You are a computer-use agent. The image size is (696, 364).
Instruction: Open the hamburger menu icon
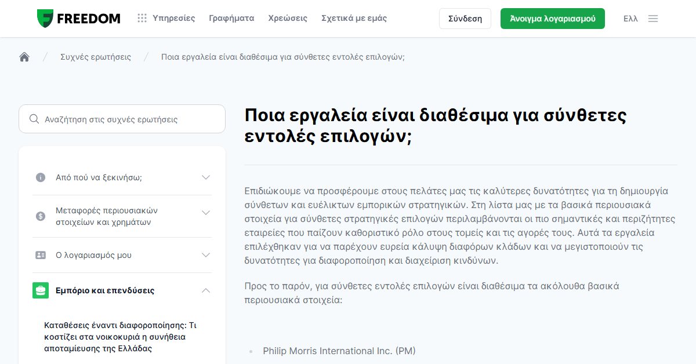point(653,19)
